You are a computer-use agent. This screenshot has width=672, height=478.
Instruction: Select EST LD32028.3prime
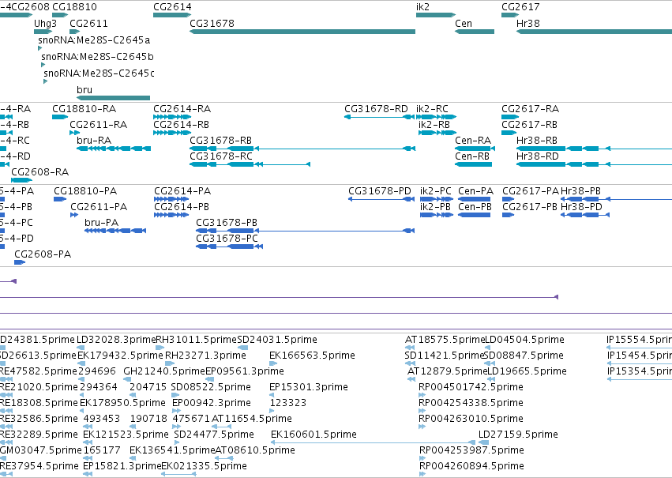(x=116, y=340)
